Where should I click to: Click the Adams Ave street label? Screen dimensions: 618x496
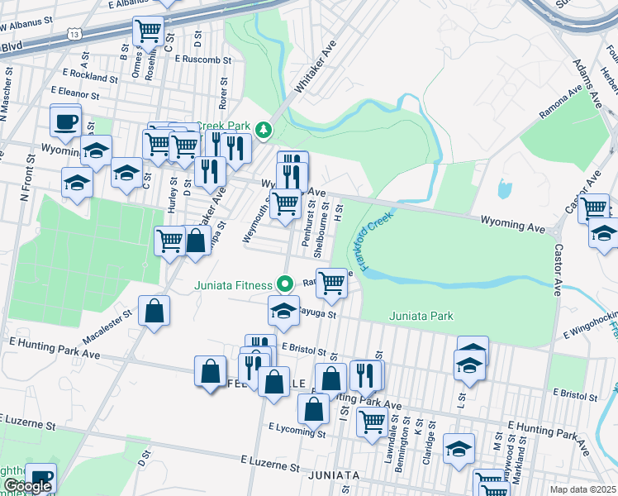click(587, 83)
